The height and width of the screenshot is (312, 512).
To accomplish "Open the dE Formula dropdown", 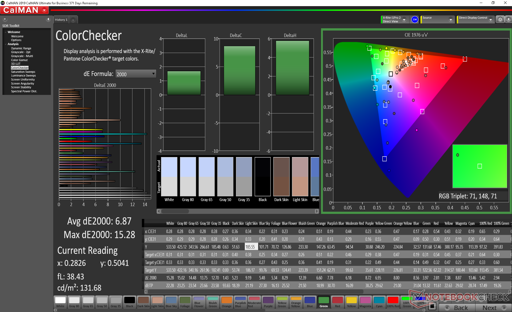I will click(x=136, y=74).
